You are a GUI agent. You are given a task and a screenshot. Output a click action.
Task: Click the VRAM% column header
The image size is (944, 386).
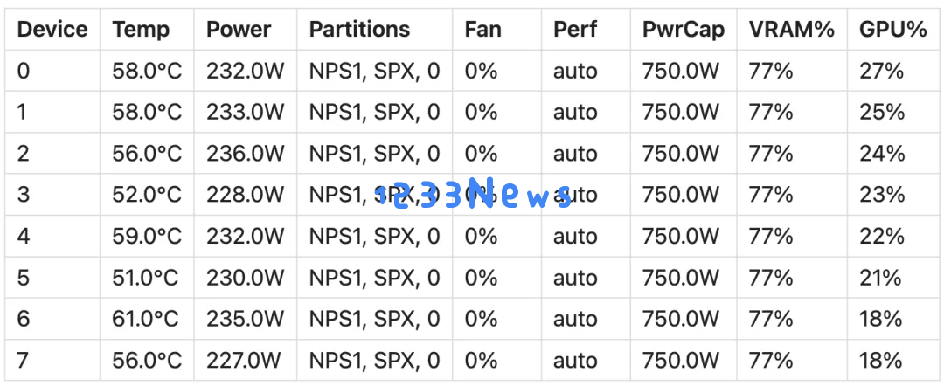pos(792,30)
